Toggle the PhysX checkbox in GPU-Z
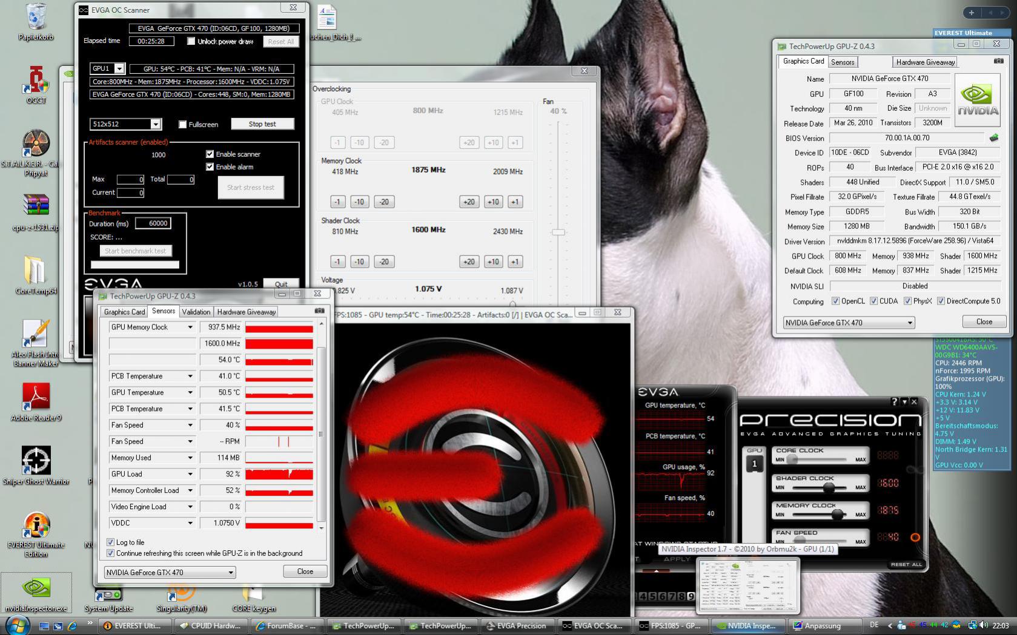Viewport: 1017px width, 635px height. click(x=907, y=301)
